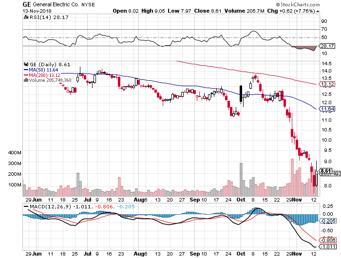Click the MA(200) 13.12 legend text
This screenshot has width=341, height=258.
[x=45, y=75]
